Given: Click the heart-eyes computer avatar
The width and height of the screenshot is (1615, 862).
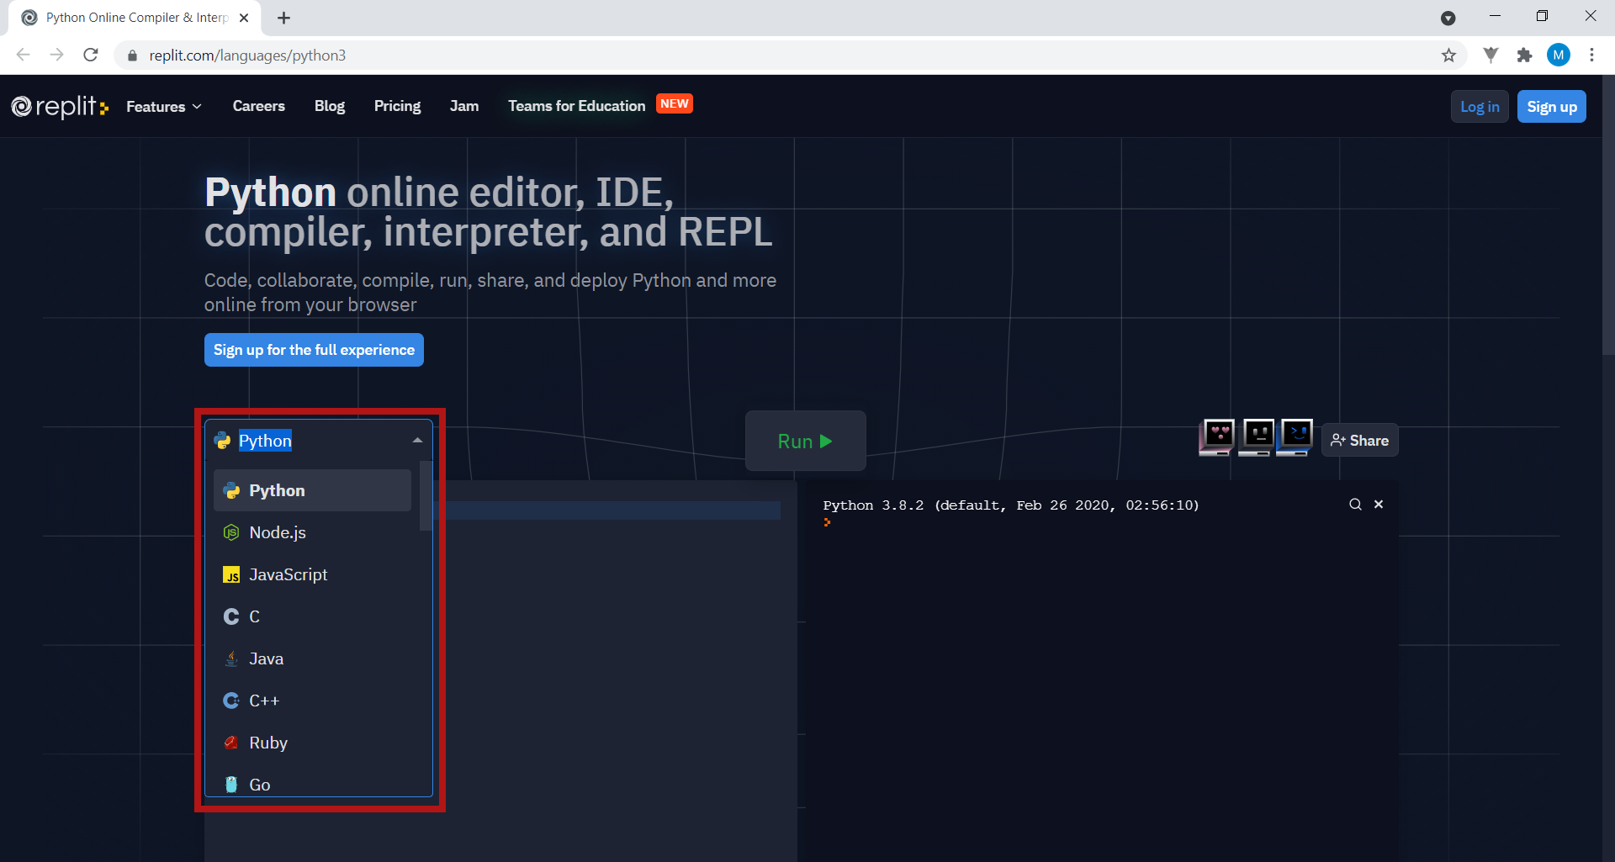Looking at the screenshot, I should (x=1217, y=437).
